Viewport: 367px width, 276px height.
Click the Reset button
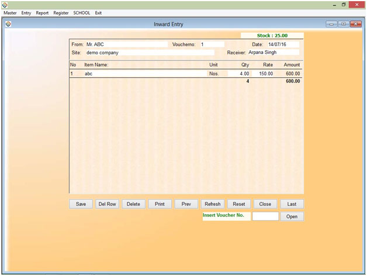tap(238, 204)
